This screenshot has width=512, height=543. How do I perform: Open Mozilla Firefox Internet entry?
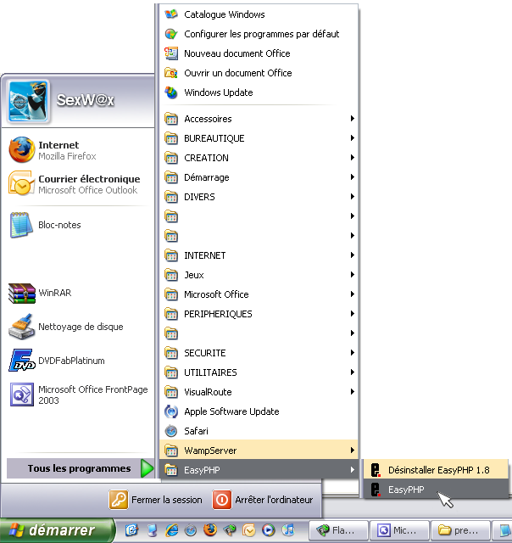click(x=78, y=150)
